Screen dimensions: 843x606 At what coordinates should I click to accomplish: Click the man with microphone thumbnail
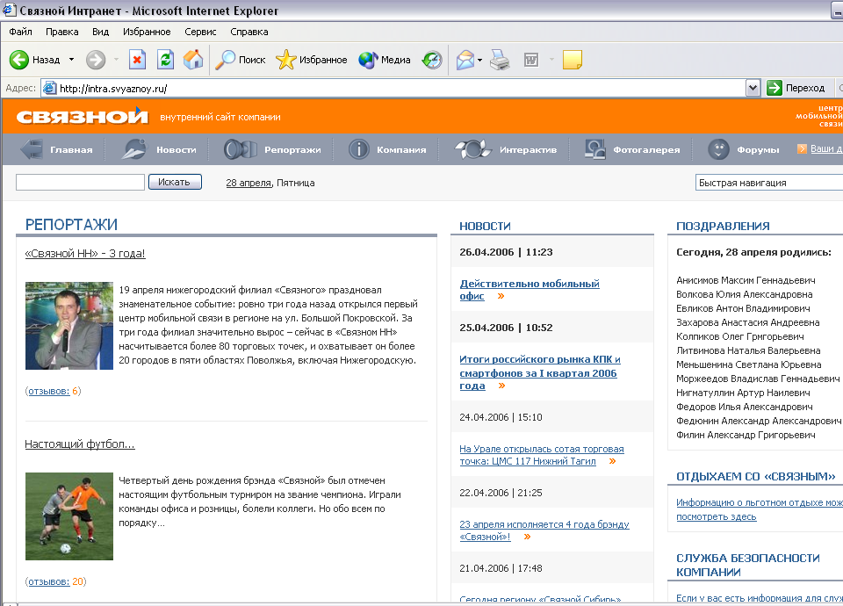tap(69, 326)
